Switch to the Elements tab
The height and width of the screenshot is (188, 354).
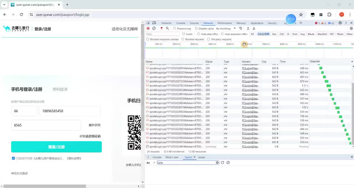pos(166,23)
